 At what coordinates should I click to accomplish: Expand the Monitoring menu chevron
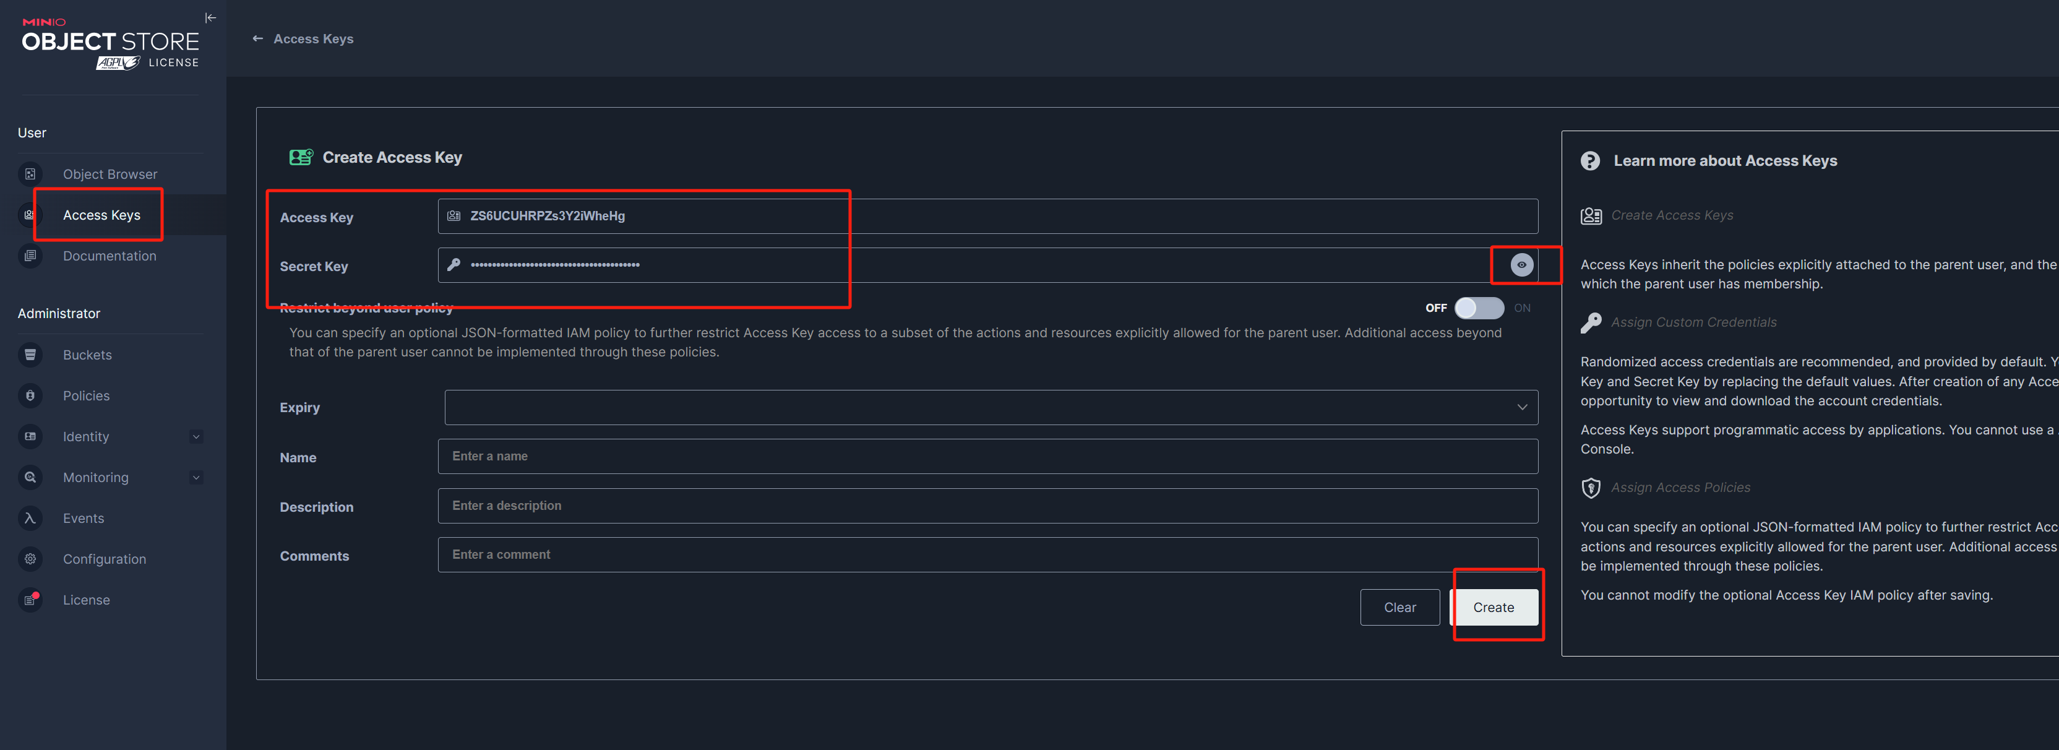point(196,477)
